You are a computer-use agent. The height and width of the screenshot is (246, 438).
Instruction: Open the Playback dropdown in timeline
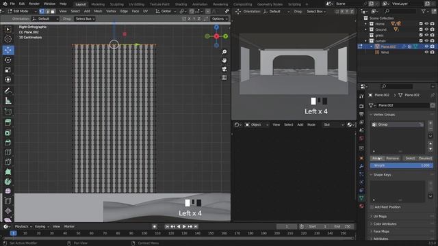pyautogui.click(x=23, y=226)
